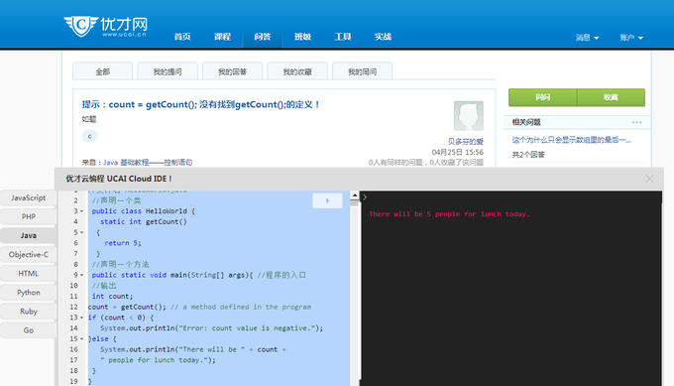The height and width of the screenshot is (386, 674).
Task: Click comment line '//输出'
Action: (x=104, y=286)
